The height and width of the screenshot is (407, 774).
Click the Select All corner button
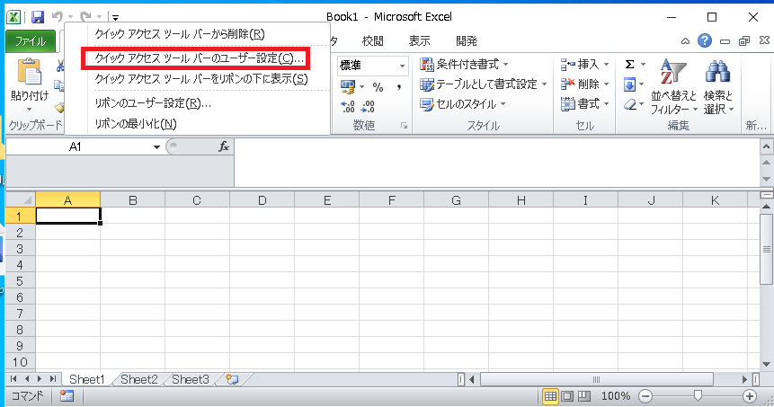[21, 200]
